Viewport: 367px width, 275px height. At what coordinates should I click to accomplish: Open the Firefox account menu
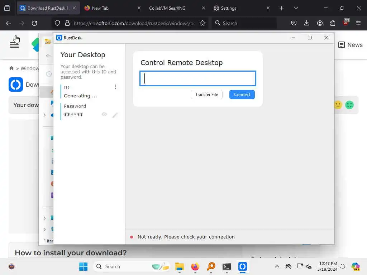coord(320,23)
